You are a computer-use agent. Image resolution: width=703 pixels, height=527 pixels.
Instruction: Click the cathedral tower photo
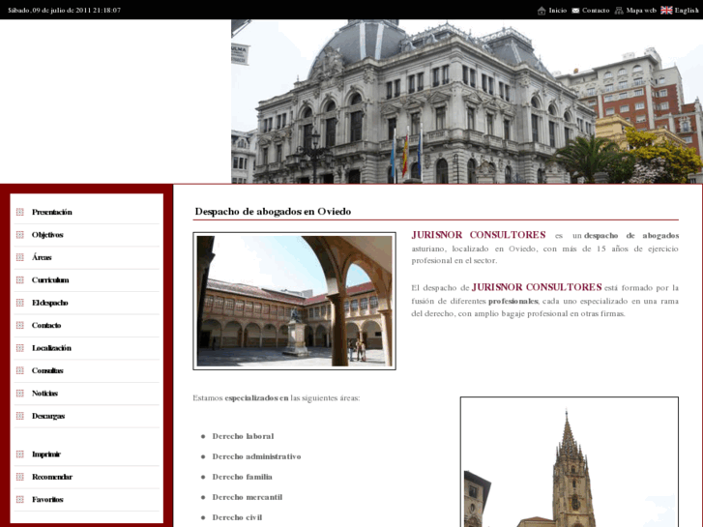click(570, 462)
